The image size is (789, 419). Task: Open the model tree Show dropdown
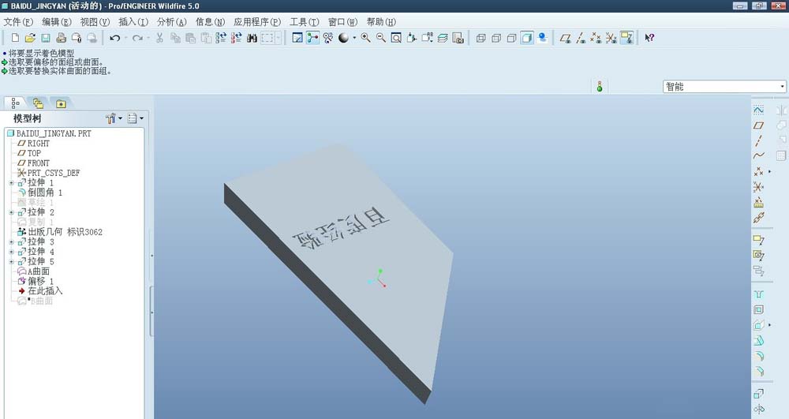pos(136,118)
